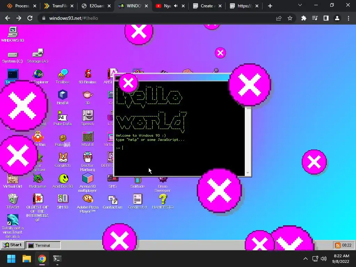Click the terminal command prompt line
Image resolution: width=356 pixels, height=267 pixels.
point(179,148)
